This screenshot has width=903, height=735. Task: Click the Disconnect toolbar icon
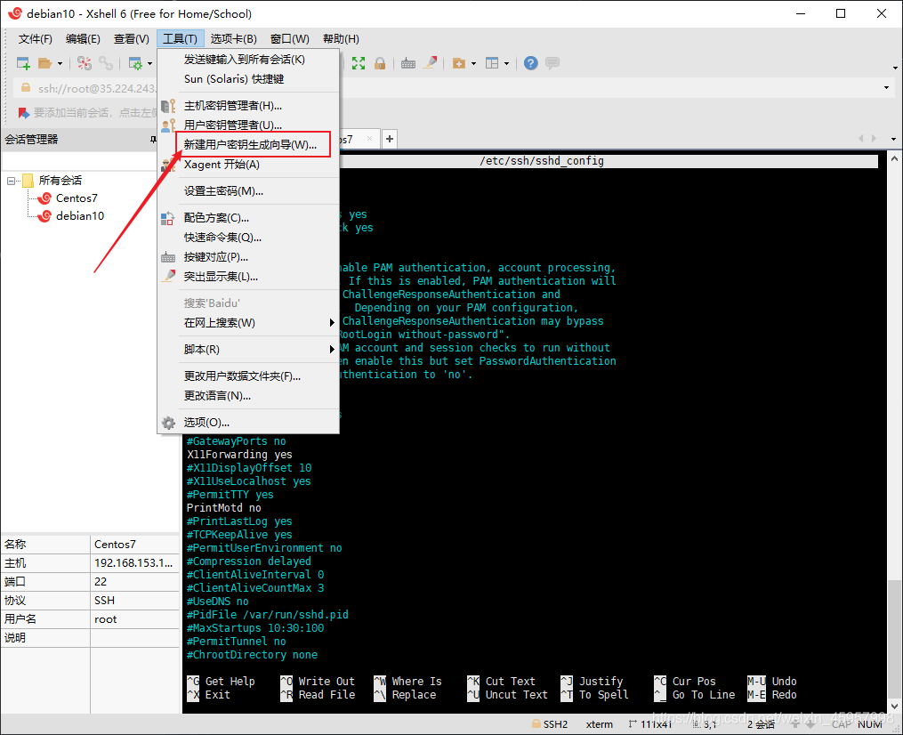(85, 63)
